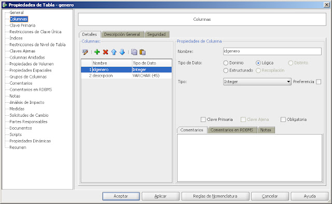Click the Cancelar button
The image size is (332, 204).
coord(270,196)
